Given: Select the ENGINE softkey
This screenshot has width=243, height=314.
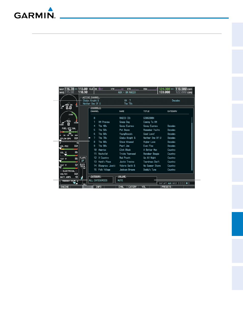Looking at the screenshot, I should point(65,187).
